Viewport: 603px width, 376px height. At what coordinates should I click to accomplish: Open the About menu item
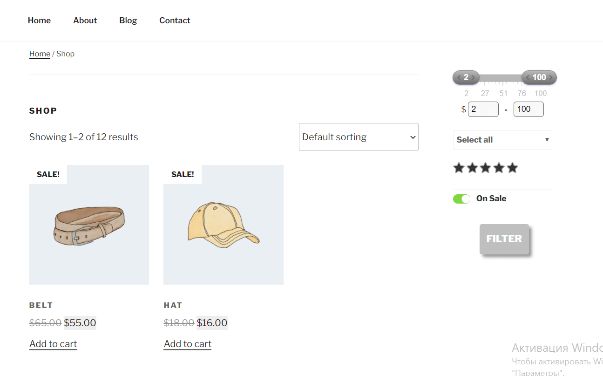click(85, 21)
